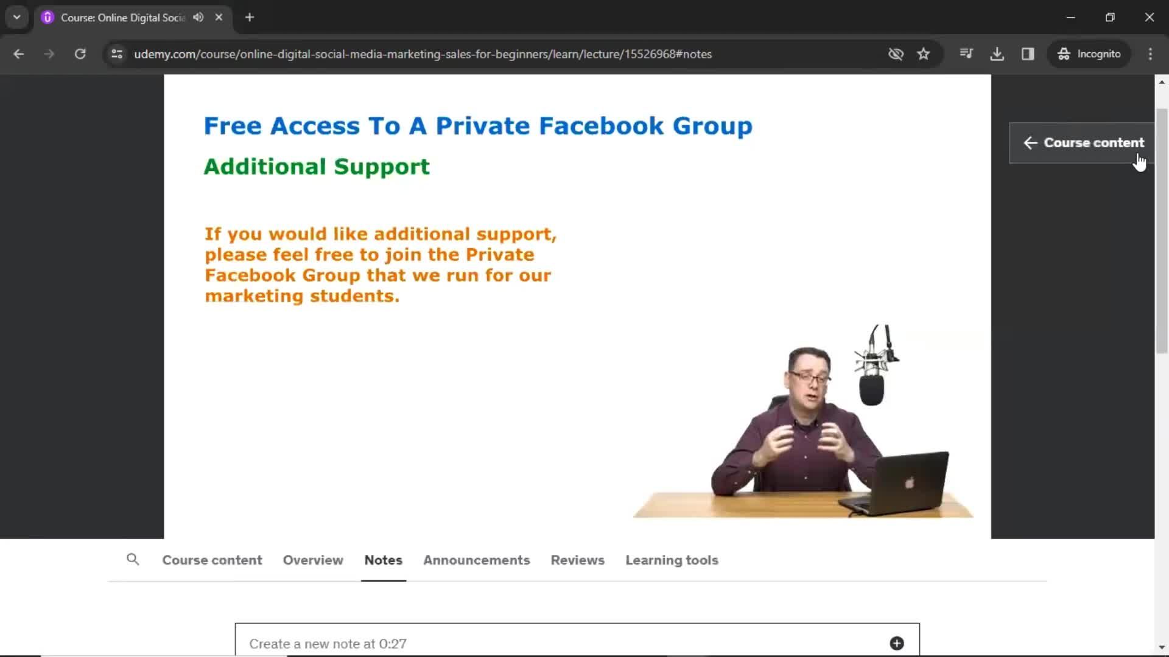1169x657 pixels.
Task: Toggle browser sound/mute icon
Action: (x=198, y=18)
